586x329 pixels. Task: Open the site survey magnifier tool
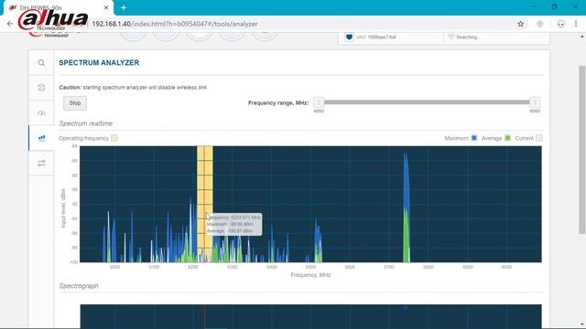coord(41,63)
